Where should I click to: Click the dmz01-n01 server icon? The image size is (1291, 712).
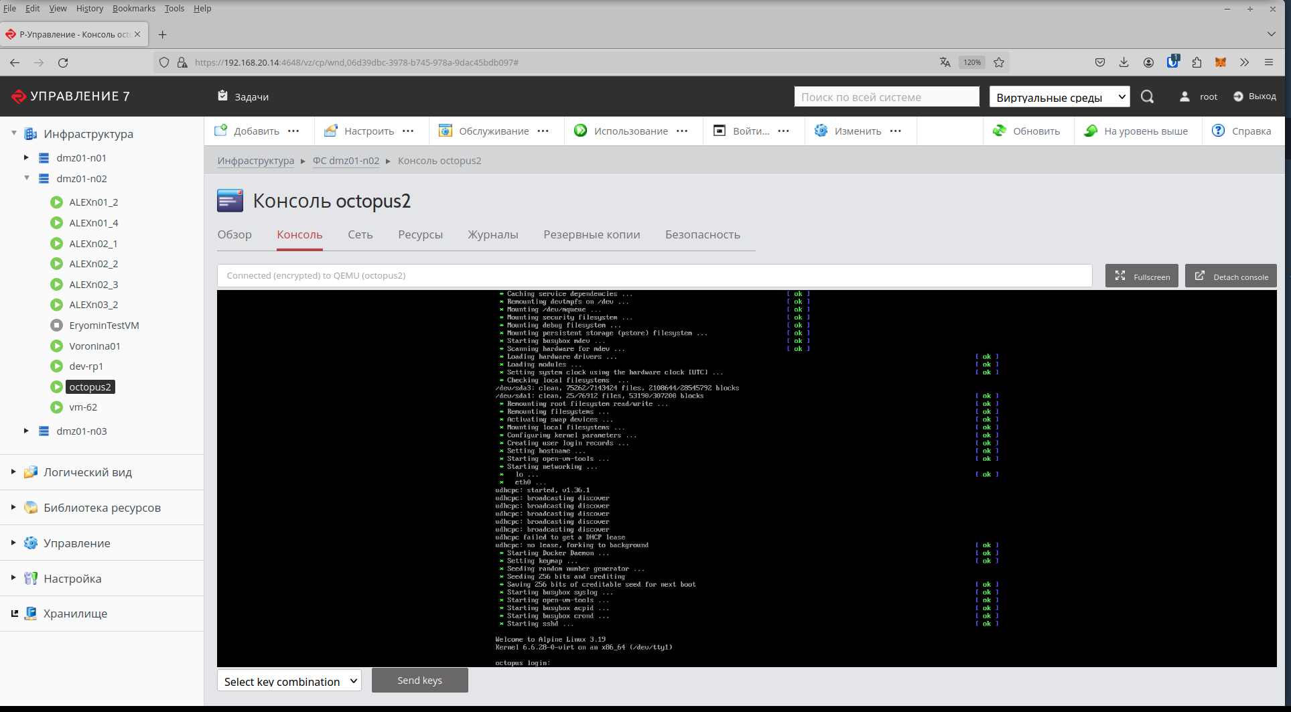[x=44, y=158]
